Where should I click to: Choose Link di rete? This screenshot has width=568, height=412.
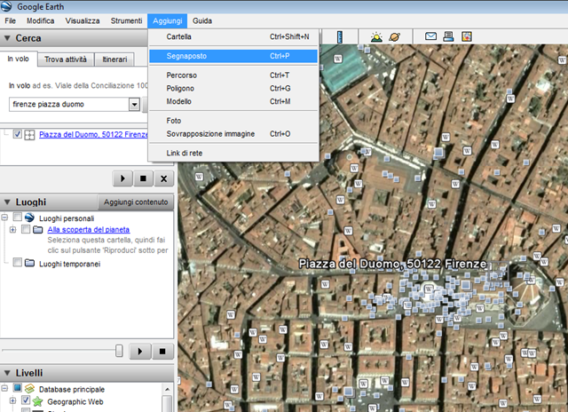click(x=233, y=153)
